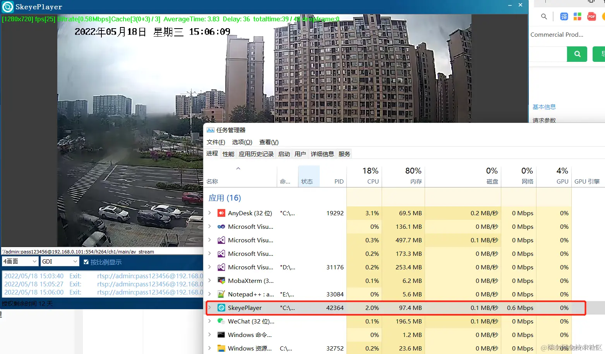Viewport: 605px width, 354px height.
Task: Click the SkeyePlayer 97.4 MB memory value
Action: tap(410, 308)
